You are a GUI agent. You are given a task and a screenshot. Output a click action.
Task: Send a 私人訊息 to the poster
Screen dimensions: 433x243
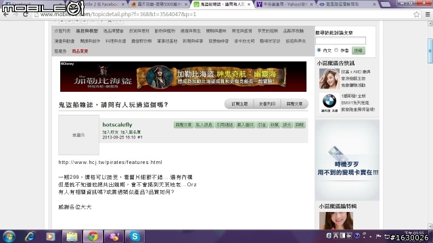coord(204,125)
